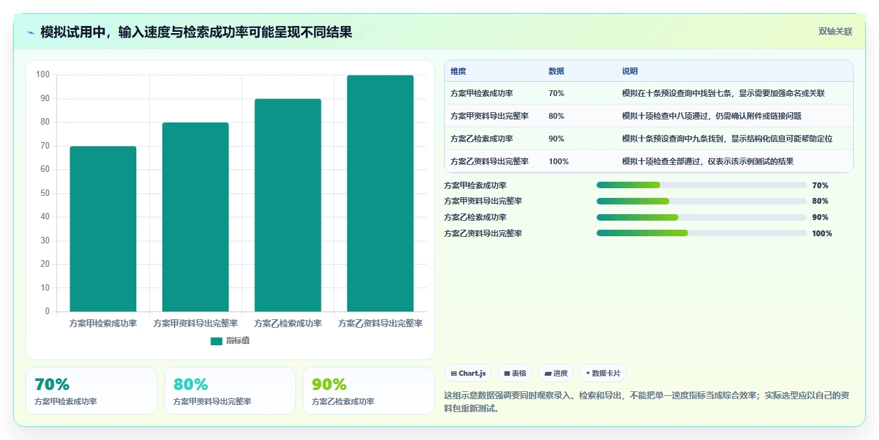Screen dimensions: 879x440
Task: Click the 80% value in the table
Action: coord(556,116)
